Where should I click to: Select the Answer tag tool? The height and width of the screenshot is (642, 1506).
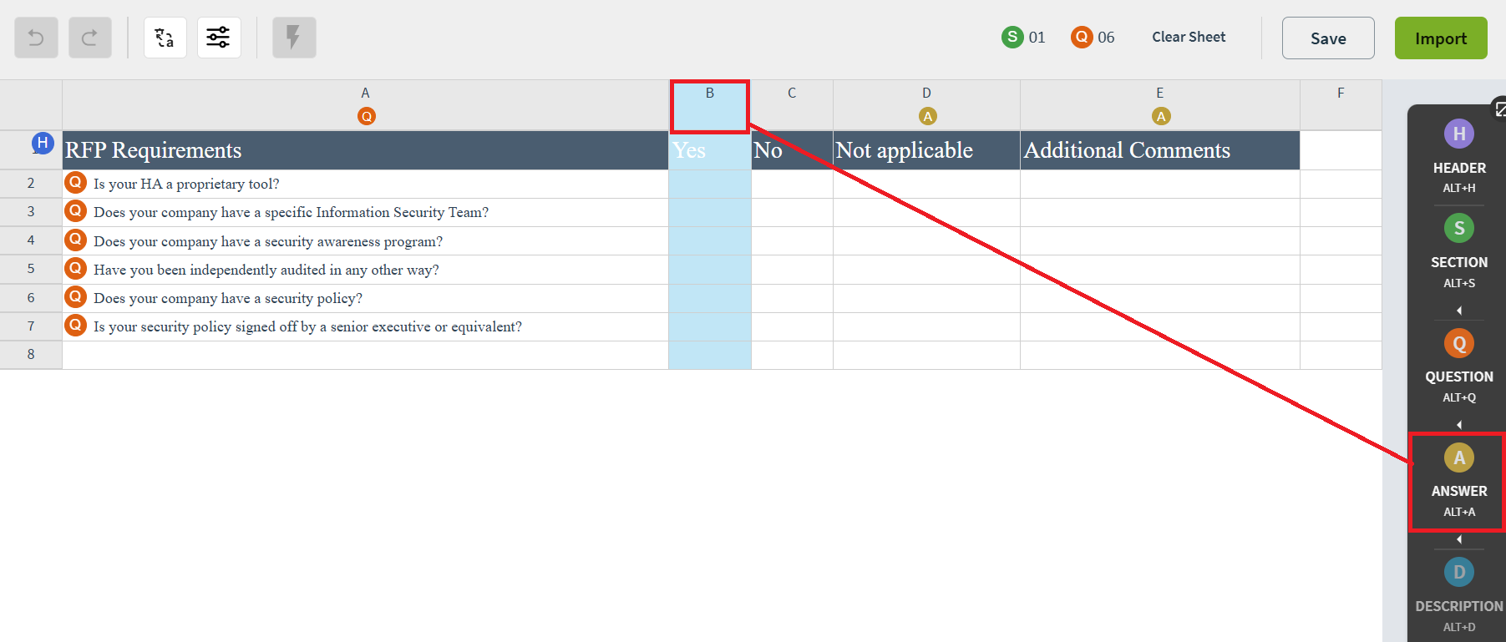pyautogui.click(x=1459, y=480)
